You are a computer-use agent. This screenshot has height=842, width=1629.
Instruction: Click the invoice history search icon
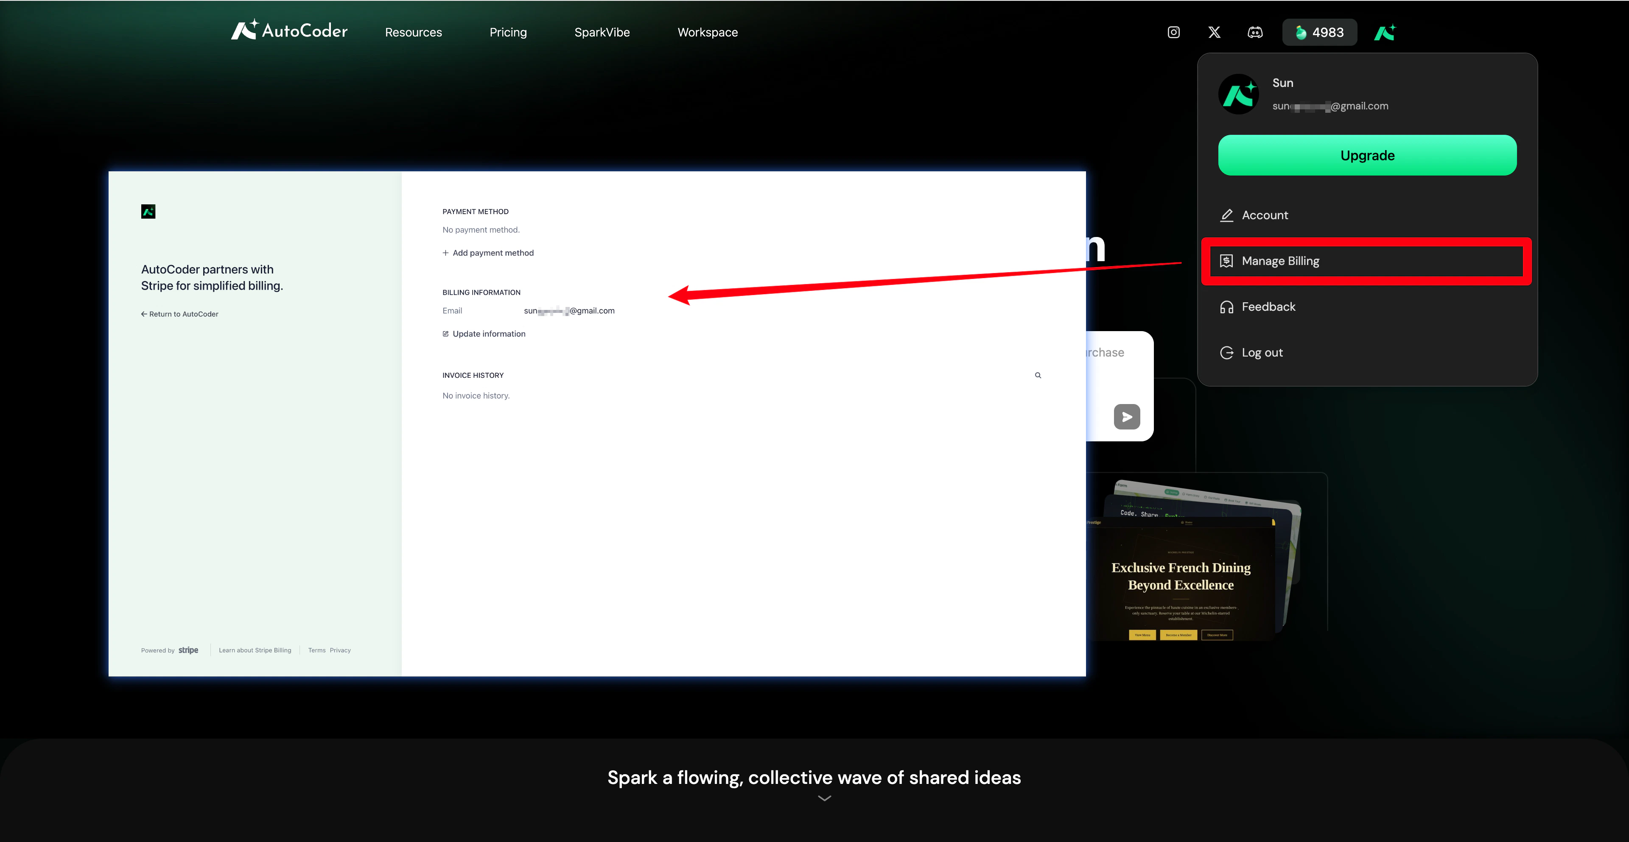(1038, 376)
